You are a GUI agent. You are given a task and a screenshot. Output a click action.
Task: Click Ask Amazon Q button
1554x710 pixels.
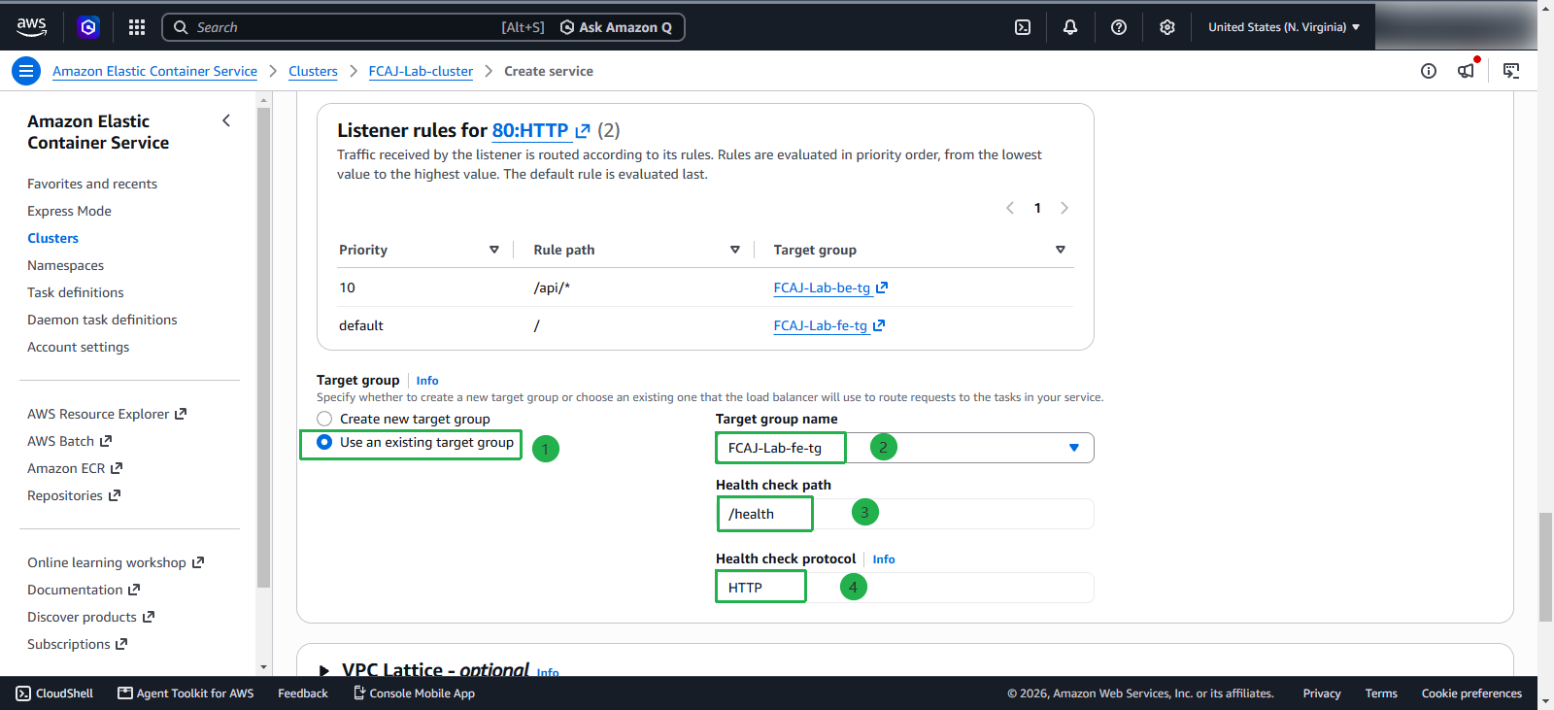pos(616,27)
